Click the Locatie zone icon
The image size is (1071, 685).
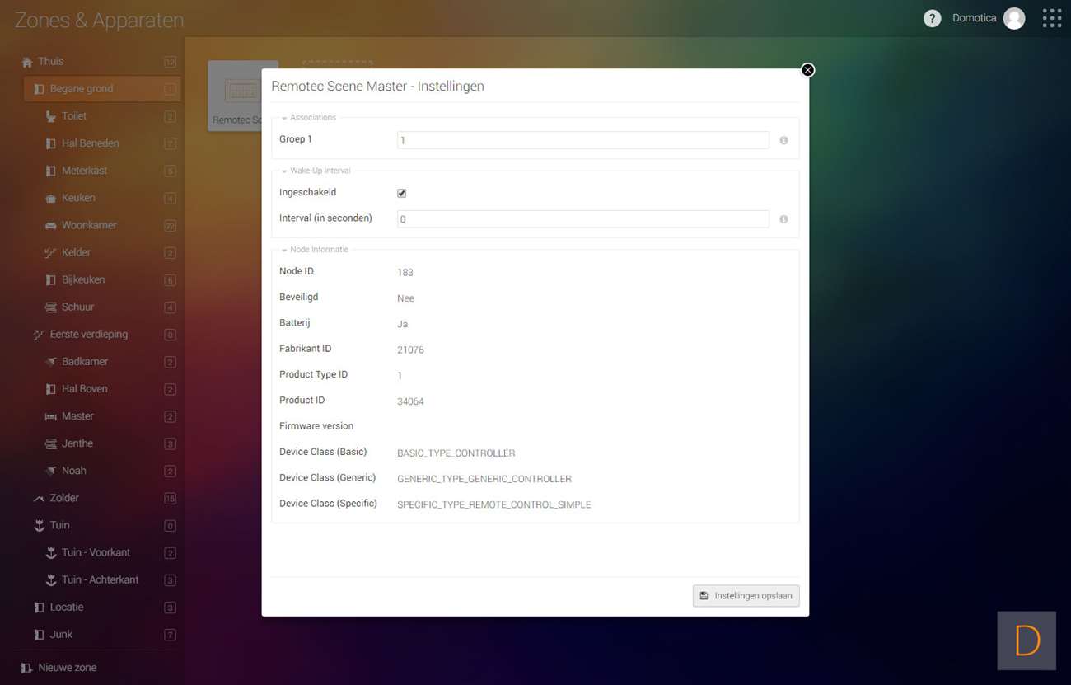(x=39, y=608)
